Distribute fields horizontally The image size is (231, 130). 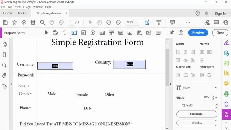[202, 75]
